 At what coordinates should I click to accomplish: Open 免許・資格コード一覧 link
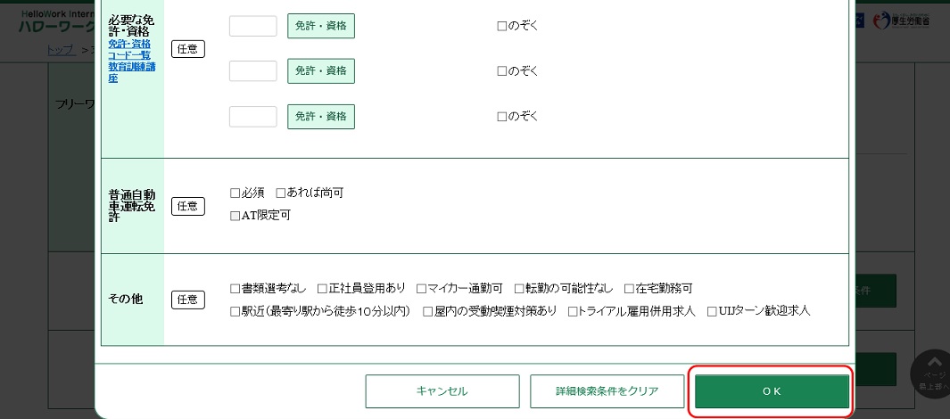[x=129, y=50]
